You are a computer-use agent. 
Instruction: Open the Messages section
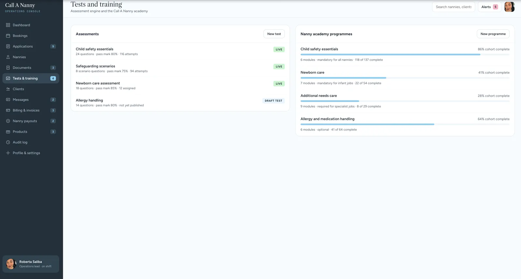31,100
